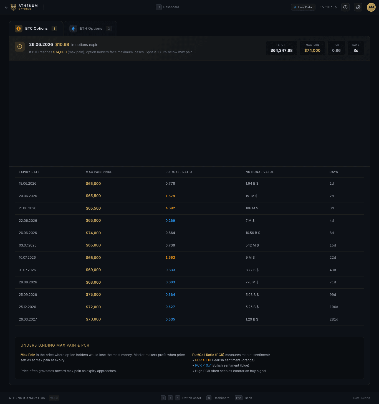Click the 0.269 put/call ratio
This screenshot has width=379, height=404.
point(170,221)
